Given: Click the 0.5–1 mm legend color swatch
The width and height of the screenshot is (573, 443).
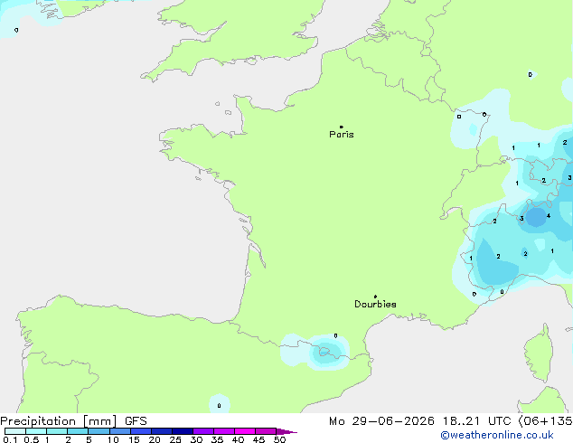Looking at the screenshot, I should [x=36, y=431].
